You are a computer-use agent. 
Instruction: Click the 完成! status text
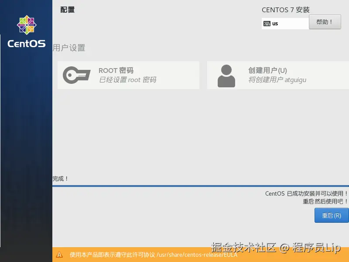[x=60, y=179]
